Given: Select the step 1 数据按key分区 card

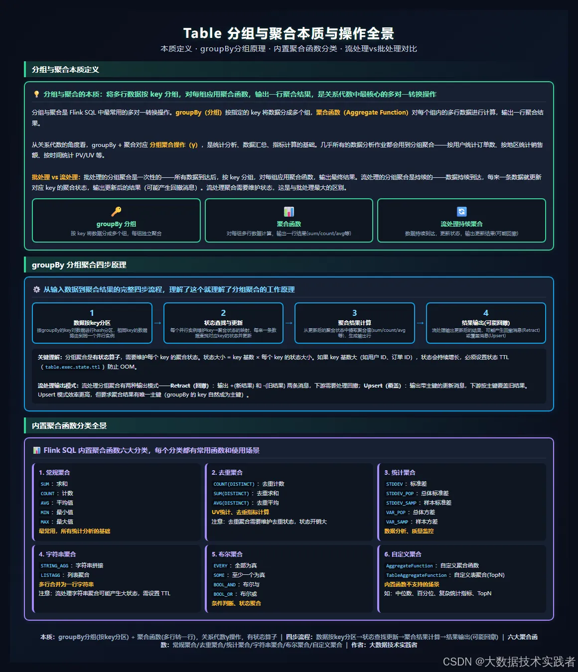Looking at the screenshot, I should 92,323.
